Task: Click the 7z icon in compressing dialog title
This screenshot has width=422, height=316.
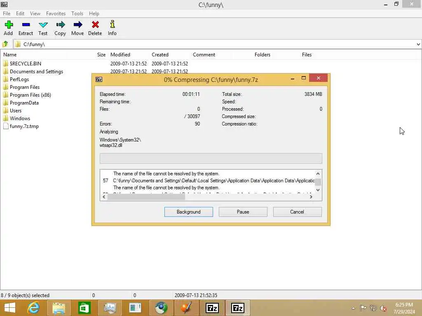Action: [99, 79]
